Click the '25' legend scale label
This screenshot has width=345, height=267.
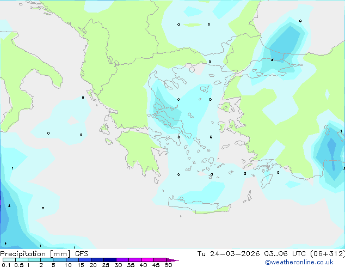point(106,265)
